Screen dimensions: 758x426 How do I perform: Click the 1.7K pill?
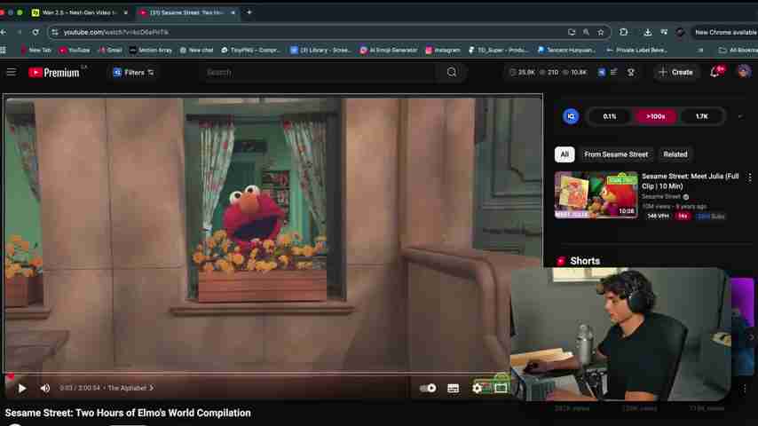pyautogui.click(x=701, y=116)
